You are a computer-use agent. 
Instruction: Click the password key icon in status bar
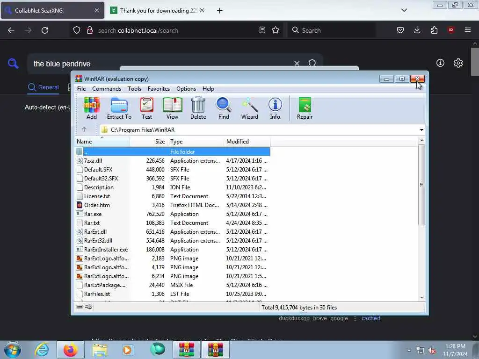point(88,307)
